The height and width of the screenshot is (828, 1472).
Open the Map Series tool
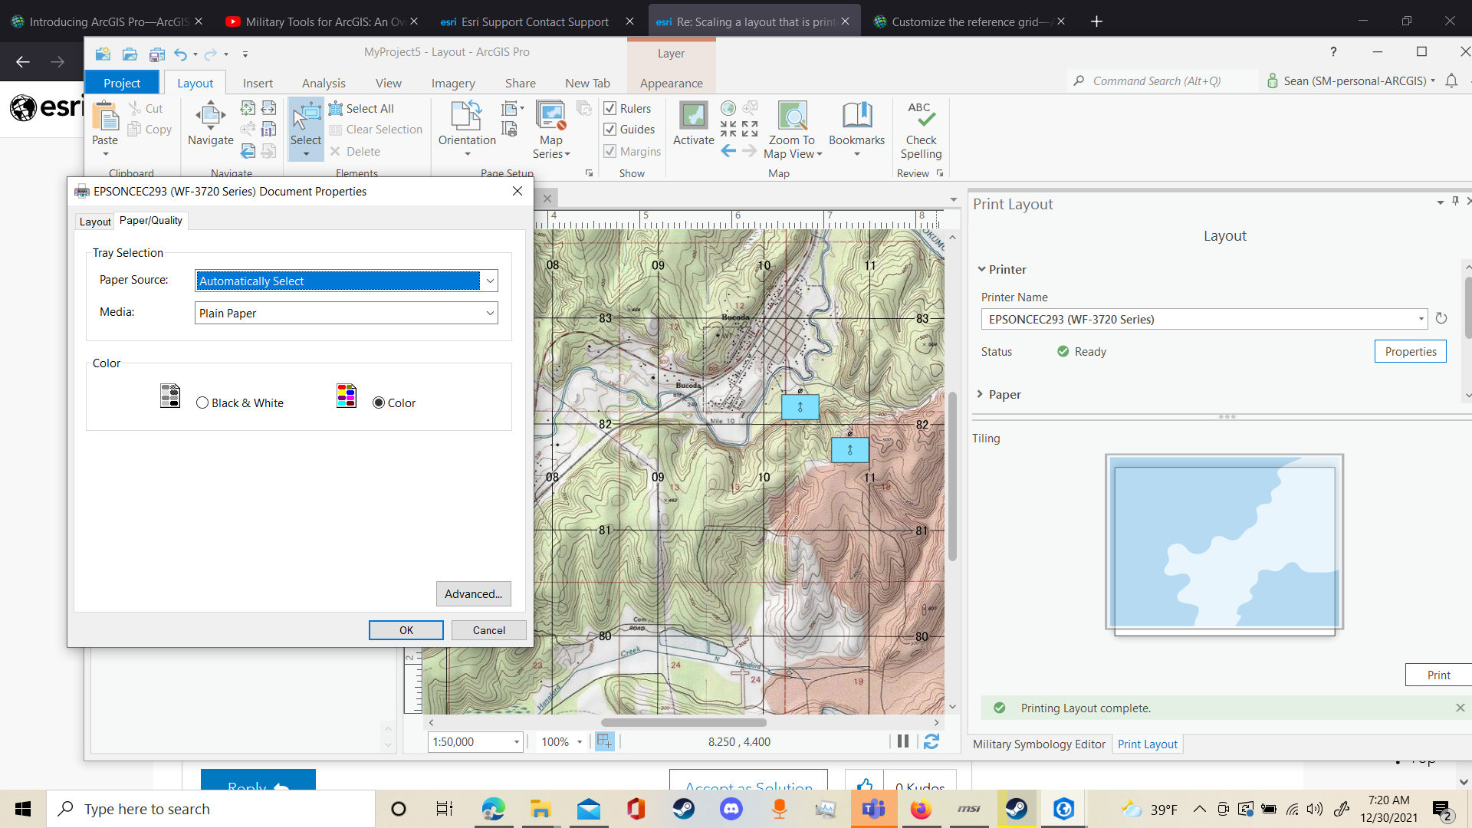coord(550,129)
